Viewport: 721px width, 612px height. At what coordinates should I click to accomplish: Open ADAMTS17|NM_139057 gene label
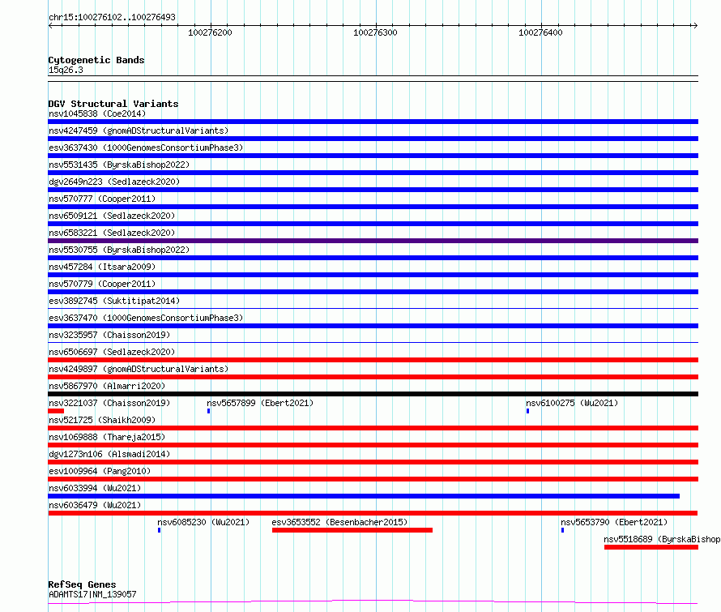(92, 594)
